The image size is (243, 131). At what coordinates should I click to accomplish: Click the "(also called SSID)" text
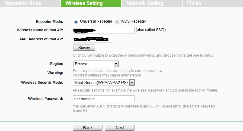click(151, 30)
